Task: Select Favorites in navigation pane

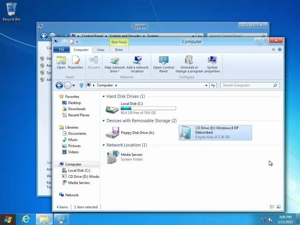Action: coord(72,97)
